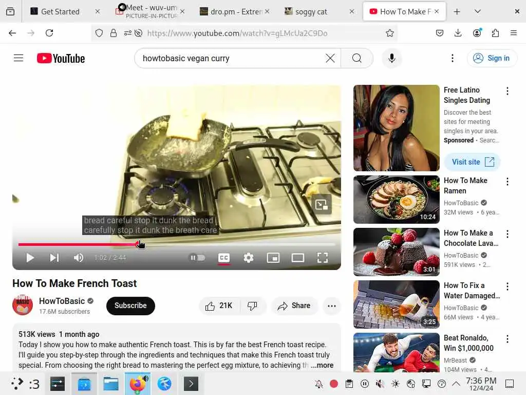Switch to the dro.pm tab
526x395 pixels.
pos(234,11)
